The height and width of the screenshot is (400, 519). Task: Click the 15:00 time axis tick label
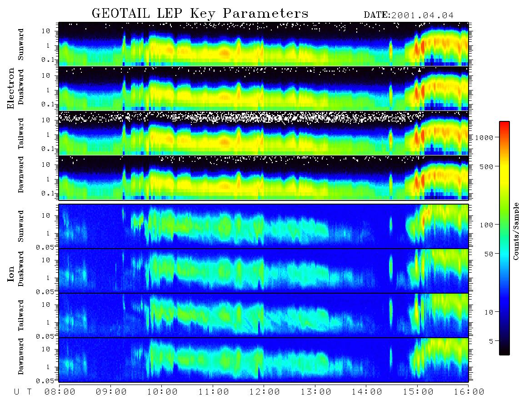tap(418, 392)
